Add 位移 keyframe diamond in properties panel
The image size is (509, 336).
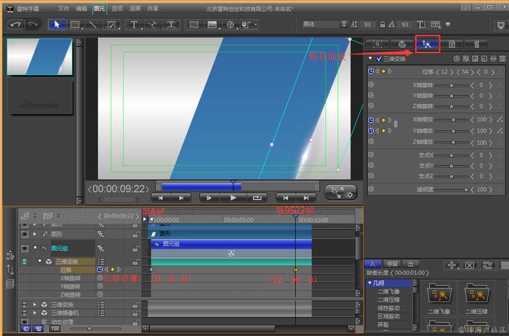coord(383,71)
